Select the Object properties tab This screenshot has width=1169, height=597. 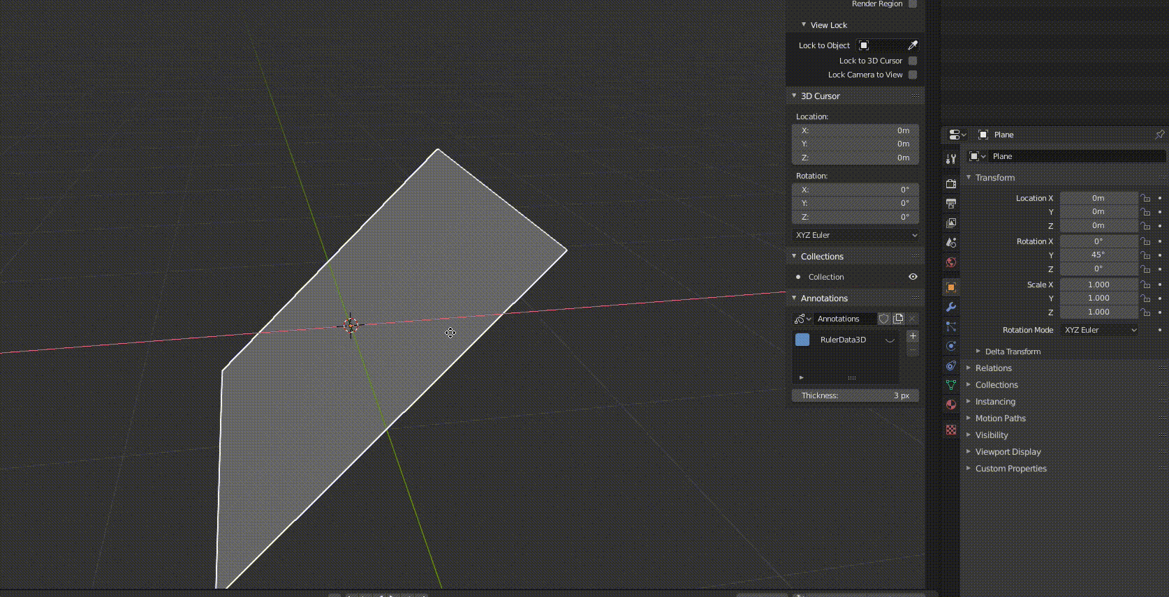950,287
